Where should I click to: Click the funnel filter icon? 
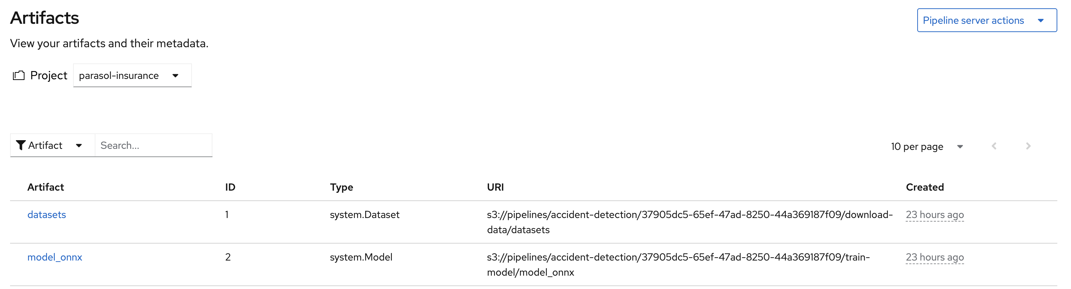coord(21,145)
